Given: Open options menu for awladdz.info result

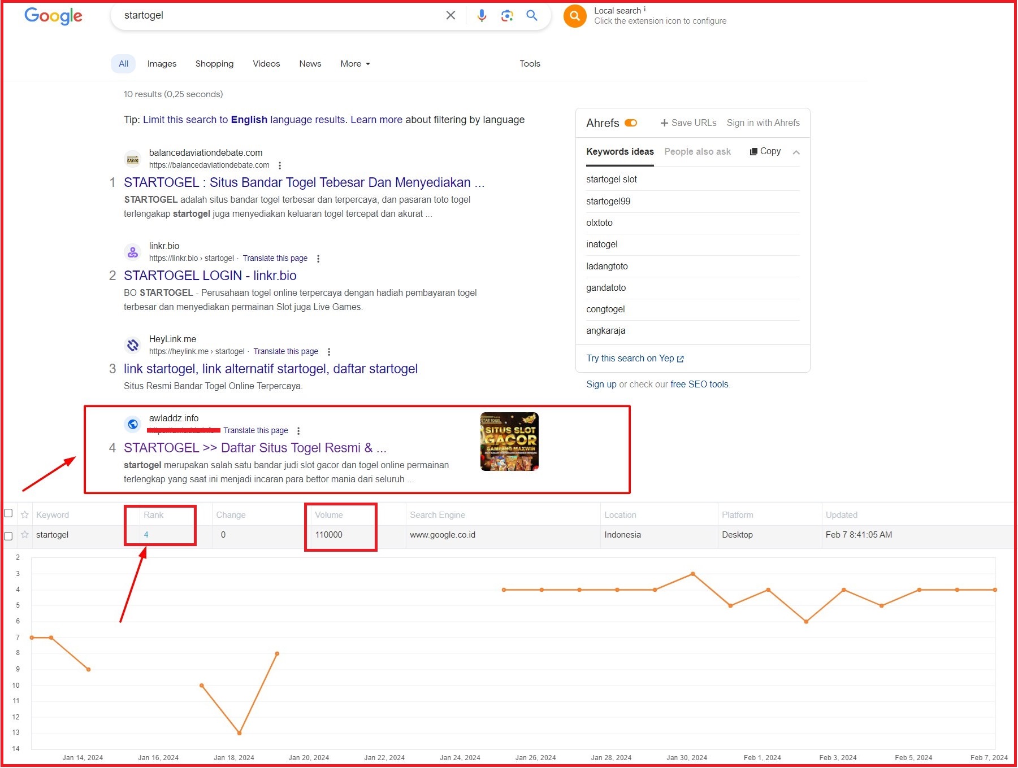Looking at the screenshot, I should tap(298, 431).
